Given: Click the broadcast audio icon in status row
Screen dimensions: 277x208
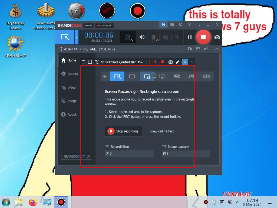Looking at the screenshot, I should tap(206, 49).
